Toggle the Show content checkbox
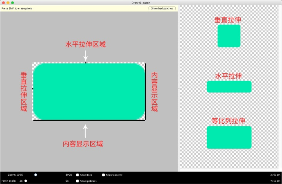This screenshot has width=282, height=184. 103,175
